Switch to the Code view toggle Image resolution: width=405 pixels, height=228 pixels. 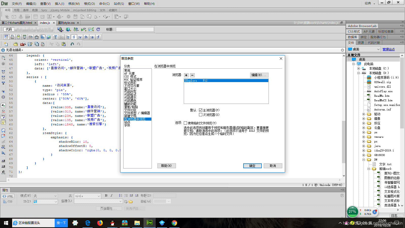pos(9,30)
